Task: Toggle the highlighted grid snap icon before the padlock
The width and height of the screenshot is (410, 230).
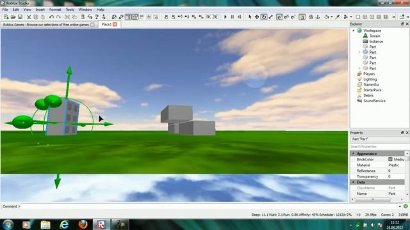Action: (x=302, y=17)
